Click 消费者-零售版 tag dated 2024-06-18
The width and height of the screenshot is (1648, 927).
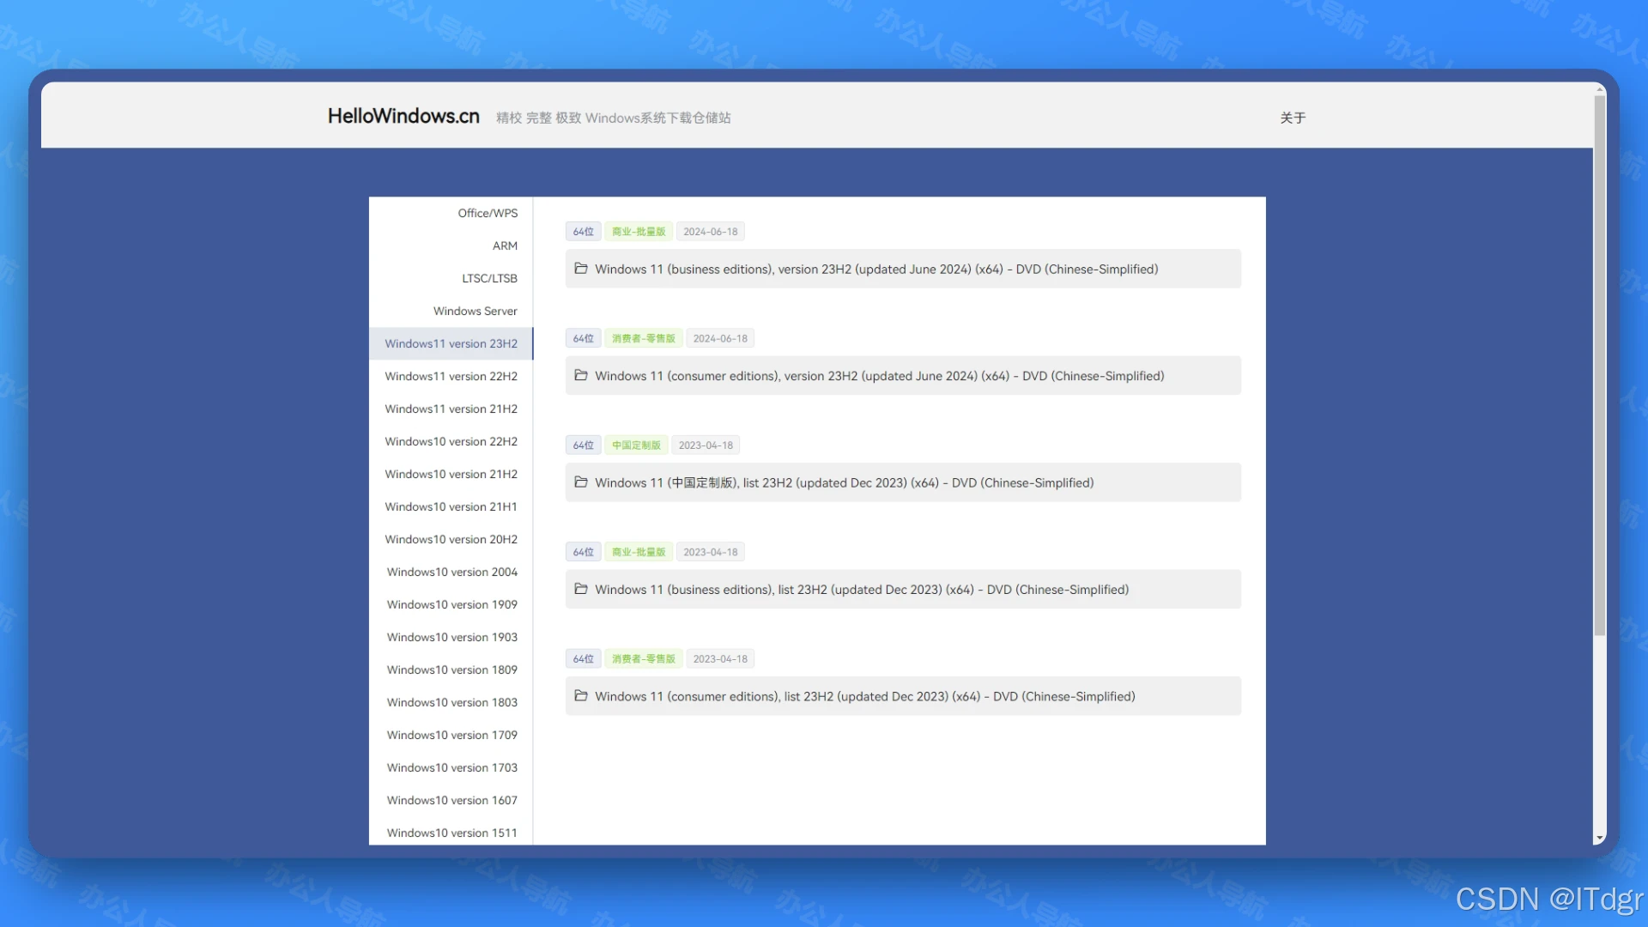pyautogui.click(x=644, y=338)
